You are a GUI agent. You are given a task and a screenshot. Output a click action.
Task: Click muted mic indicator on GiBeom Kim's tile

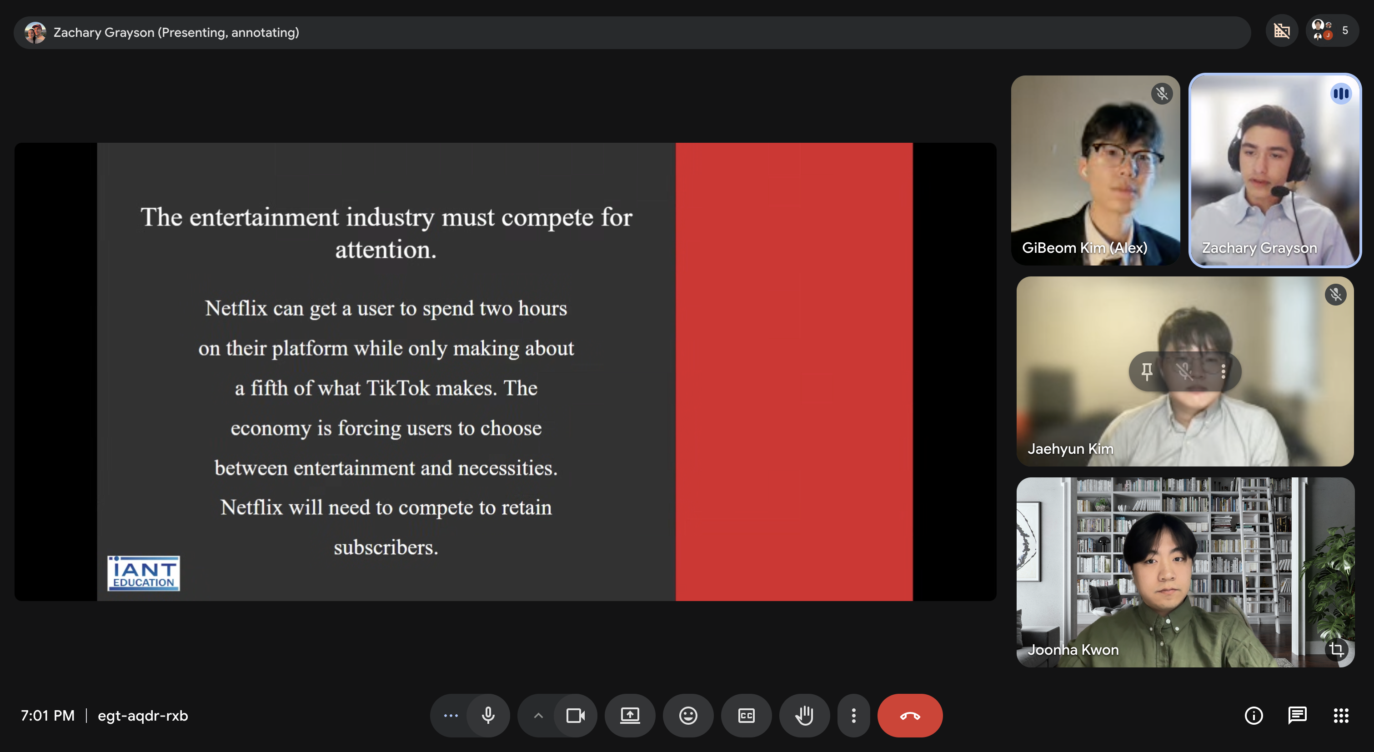coord(1162,94)
